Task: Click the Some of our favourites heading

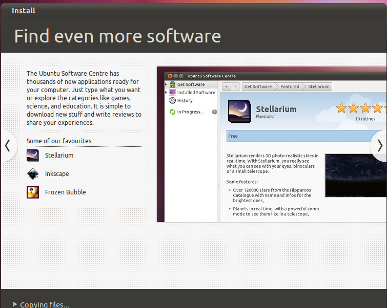Action: coord(59,141)
